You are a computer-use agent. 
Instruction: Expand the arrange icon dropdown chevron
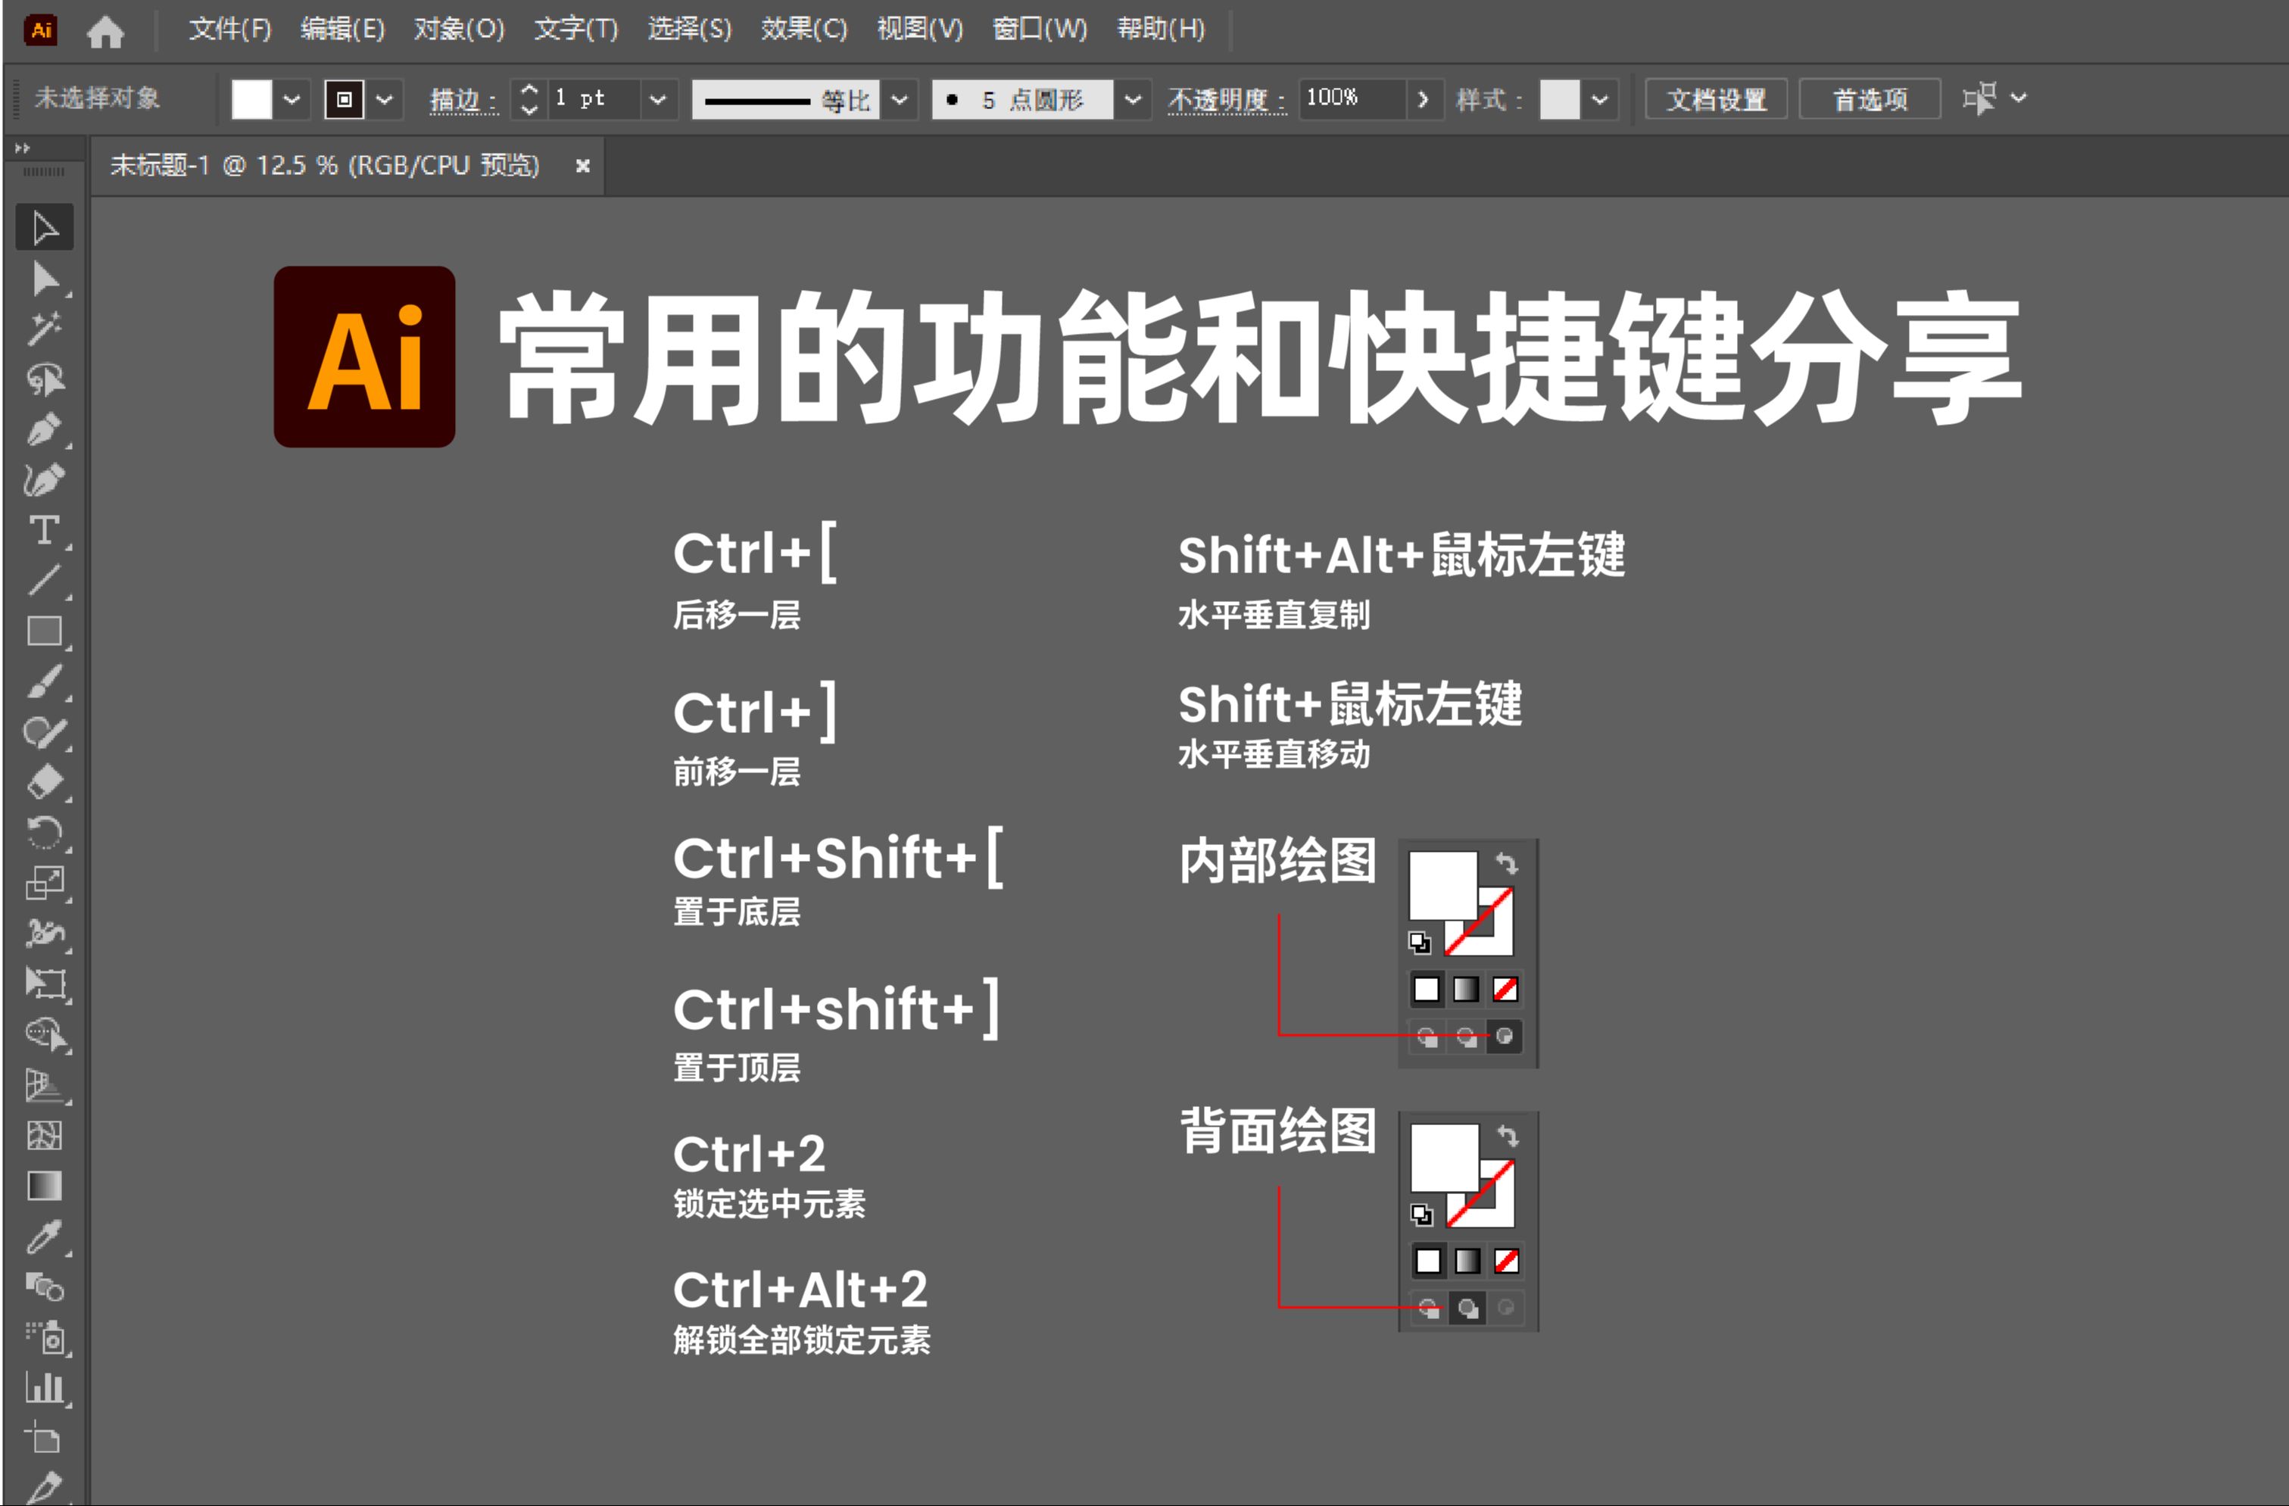(2019, 97)
